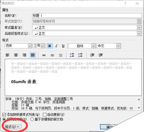Screen dimensions: 144x132
Task: Expand the 后续段落样式 dropdown
Action: pyautogui.click(x=139, y=34)
